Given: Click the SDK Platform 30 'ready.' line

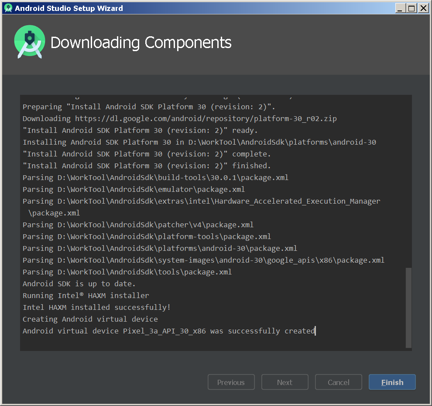Looking at the screenshot, I should coord(140,130).
